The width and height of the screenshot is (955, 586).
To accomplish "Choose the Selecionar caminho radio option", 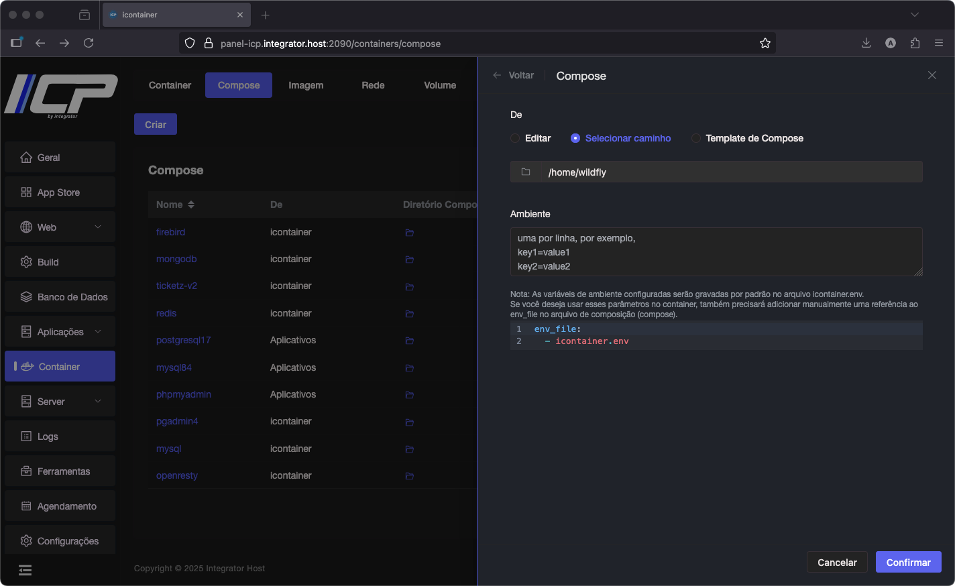I will point(575,139).
